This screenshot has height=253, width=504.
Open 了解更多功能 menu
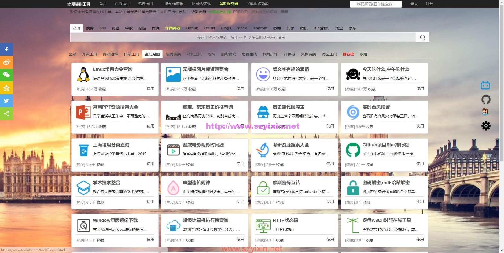coord(257,4)
